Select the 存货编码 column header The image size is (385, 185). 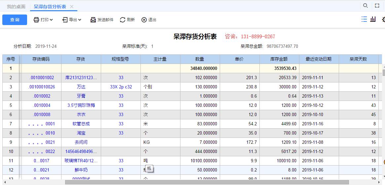(x=41, y=59)
